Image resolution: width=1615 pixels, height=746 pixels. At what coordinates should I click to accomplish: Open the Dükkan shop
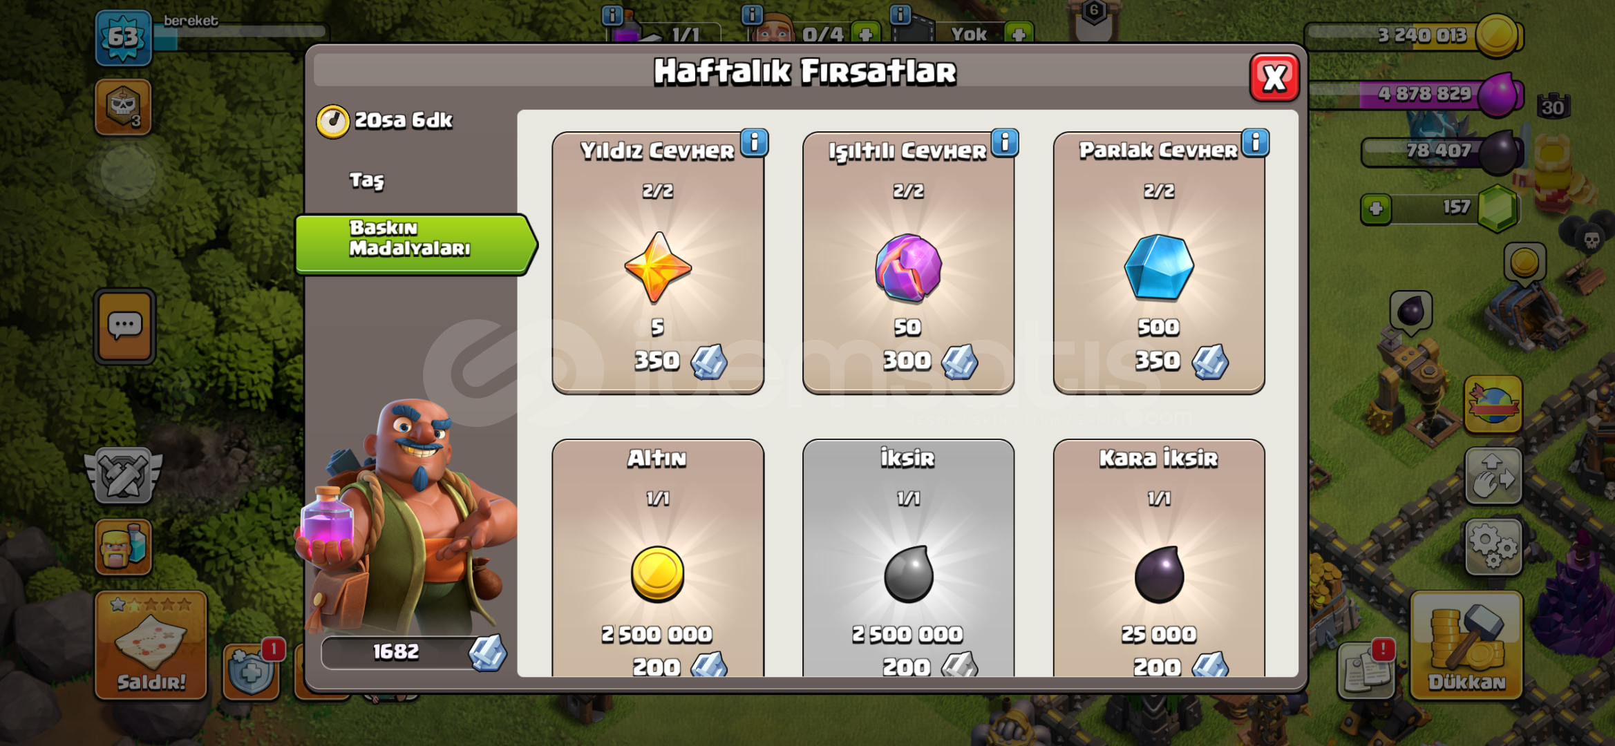tap(1466, 645)
